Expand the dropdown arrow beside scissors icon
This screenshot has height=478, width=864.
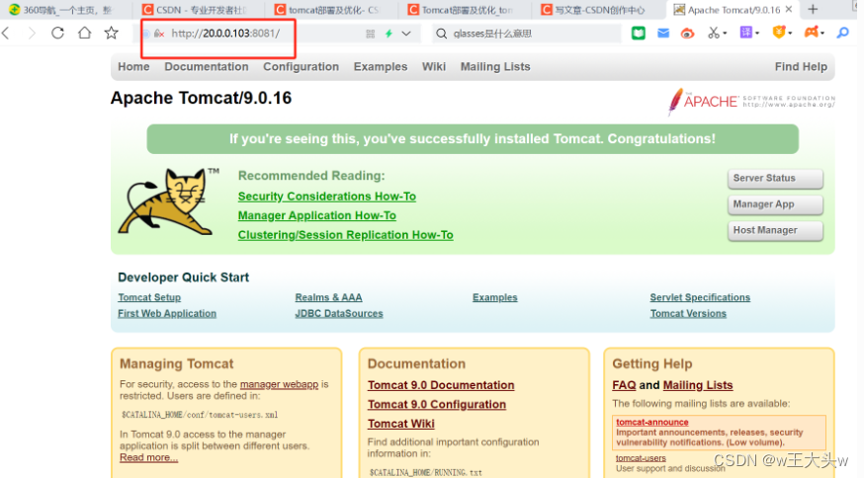pyautogui.click(x=725, y=34)
